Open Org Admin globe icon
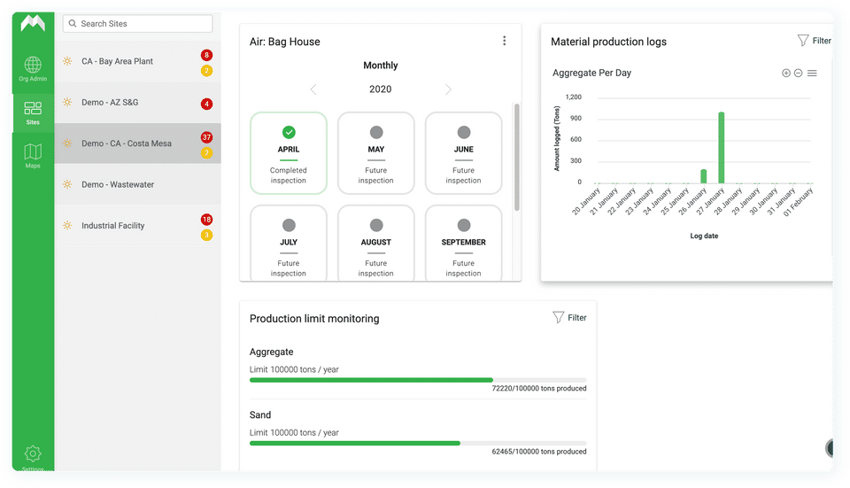 click(x=33, y=66)
